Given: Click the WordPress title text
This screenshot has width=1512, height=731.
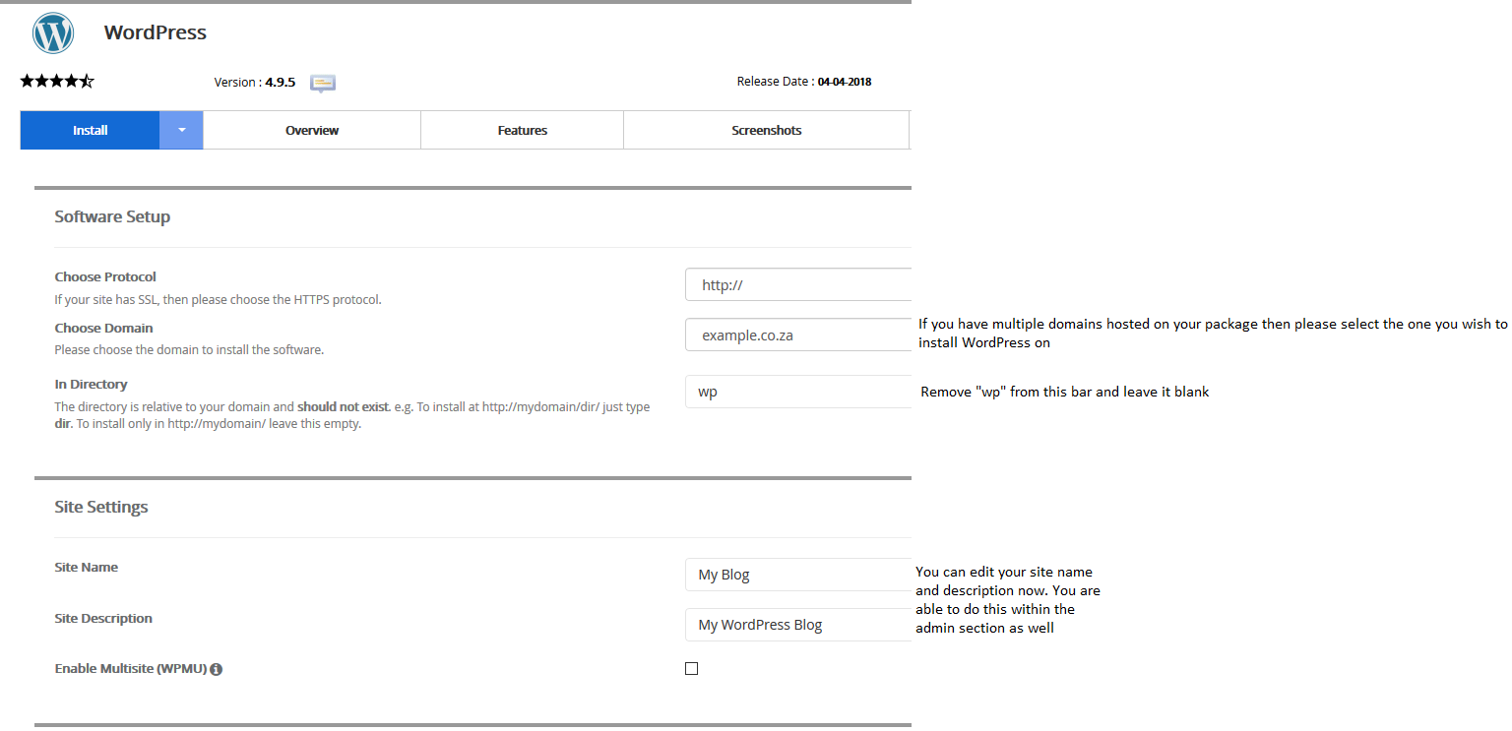Looking at the screenshot, I should point(156,32).
